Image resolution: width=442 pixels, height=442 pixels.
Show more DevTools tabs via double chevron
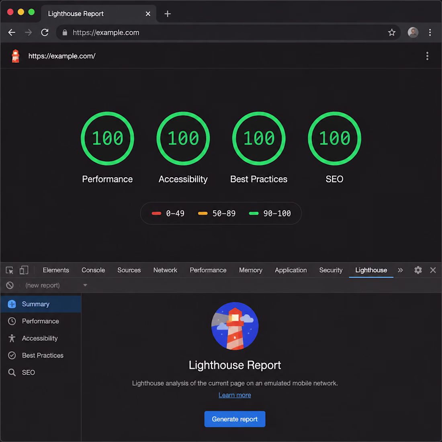(x=400, y=270)
